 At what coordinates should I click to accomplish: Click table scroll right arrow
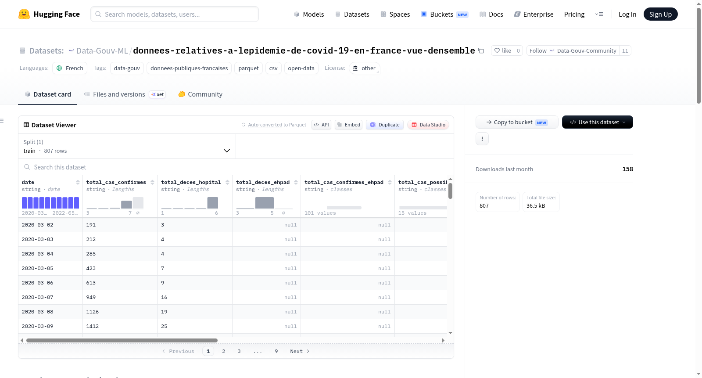pos(443,340)
